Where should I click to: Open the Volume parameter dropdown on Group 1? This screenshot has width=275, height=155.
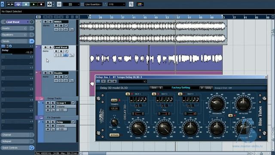coord(66,106)
